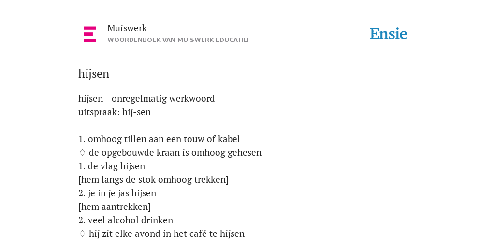This screenshot has width=495, height=247.
Task: Click the horizontal divider line under the header
Action: coord(247,55)
